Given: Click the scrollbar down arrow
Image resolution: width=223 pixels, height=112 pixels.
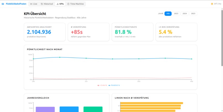Looking at the screenshot, I should [x=222, y=111].
